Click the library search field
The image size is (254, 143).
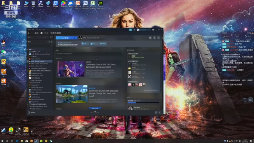[x=38, y=45]
